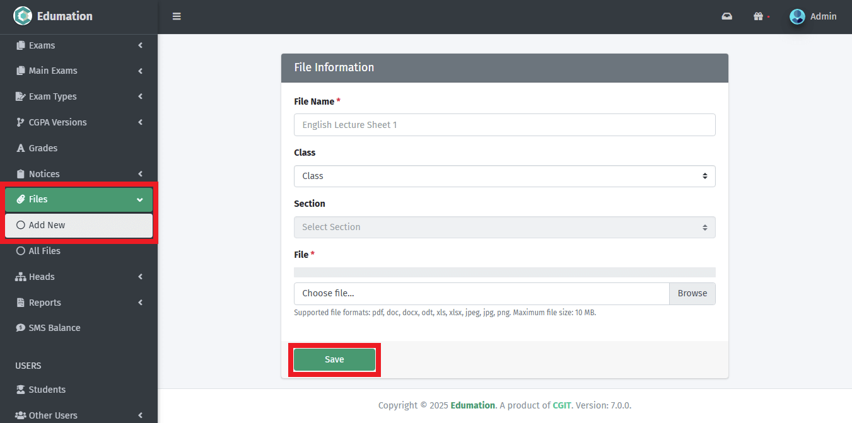Click the Edumation brand title
This screenshot has height=423, width=852.
click(x=64, y=16)
